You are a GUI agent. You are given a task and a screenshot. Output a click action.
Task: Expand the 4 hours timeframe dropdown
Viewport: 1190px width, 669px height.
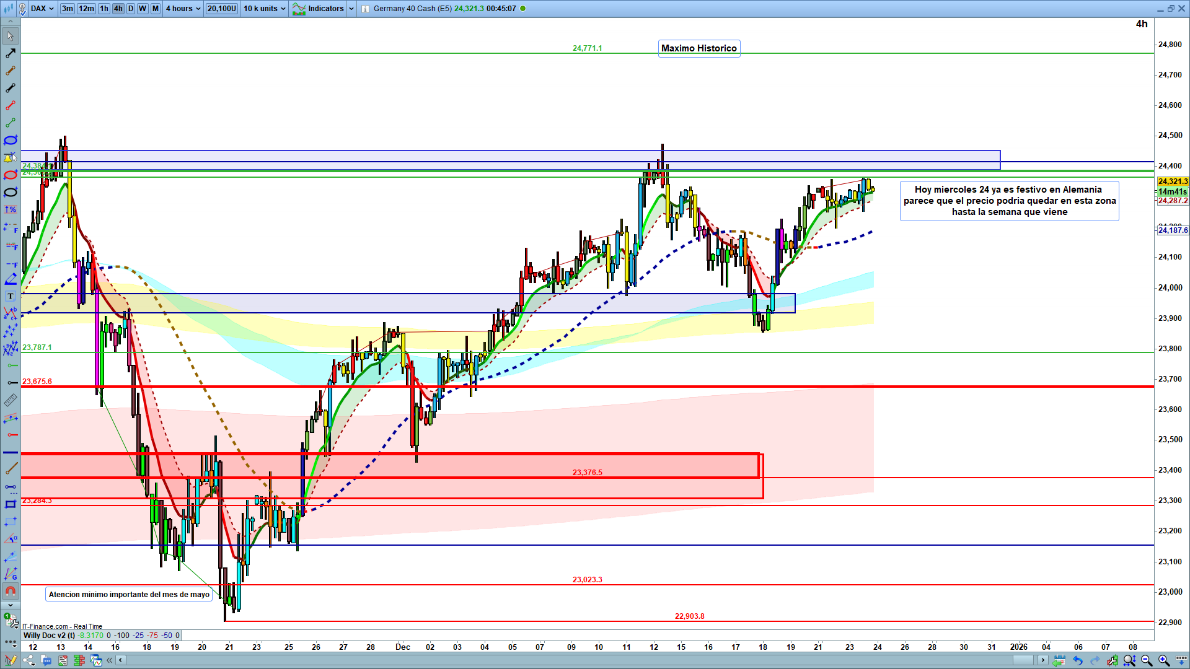click(x=183, y=9)
